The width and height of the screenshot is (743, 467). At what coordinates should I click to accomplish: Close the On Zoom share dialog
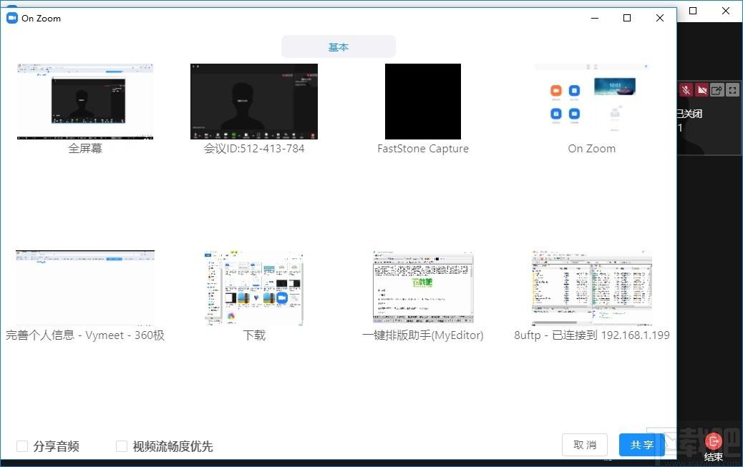pyautogui.click(x=659, y=18)
